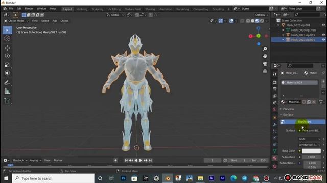Pick the Rotate tool
Image resolution: width=327 pixels, height=183 pixels.
[7, 56]
